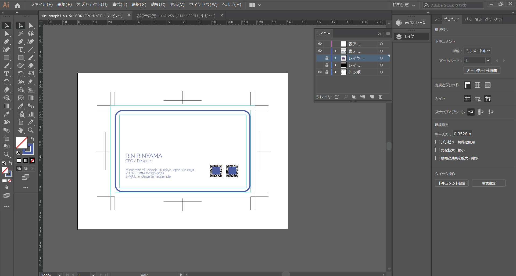Screen dimensions: 516x276
Task: Enable 角を拡大・縮小 checkbox
Action: (437, 150)
